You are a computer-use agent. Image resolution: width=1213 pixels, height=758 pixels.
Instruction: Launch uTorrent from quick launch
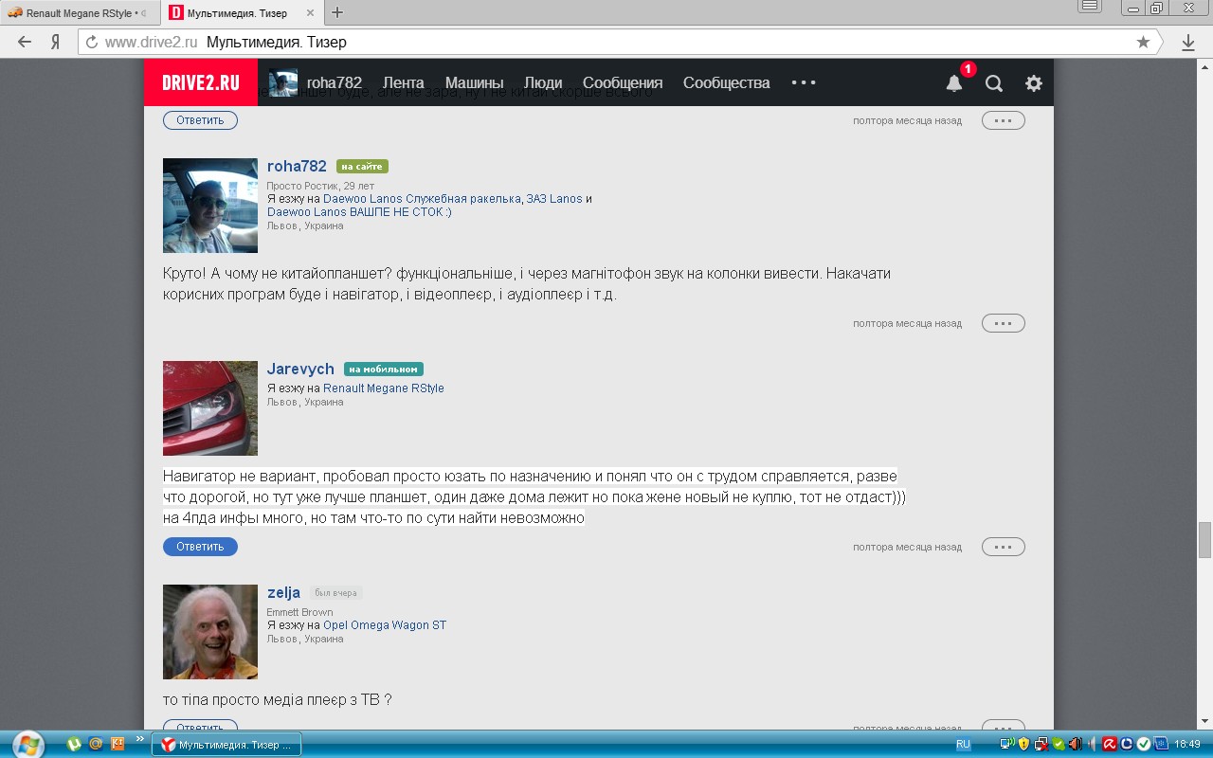[74, 744]
